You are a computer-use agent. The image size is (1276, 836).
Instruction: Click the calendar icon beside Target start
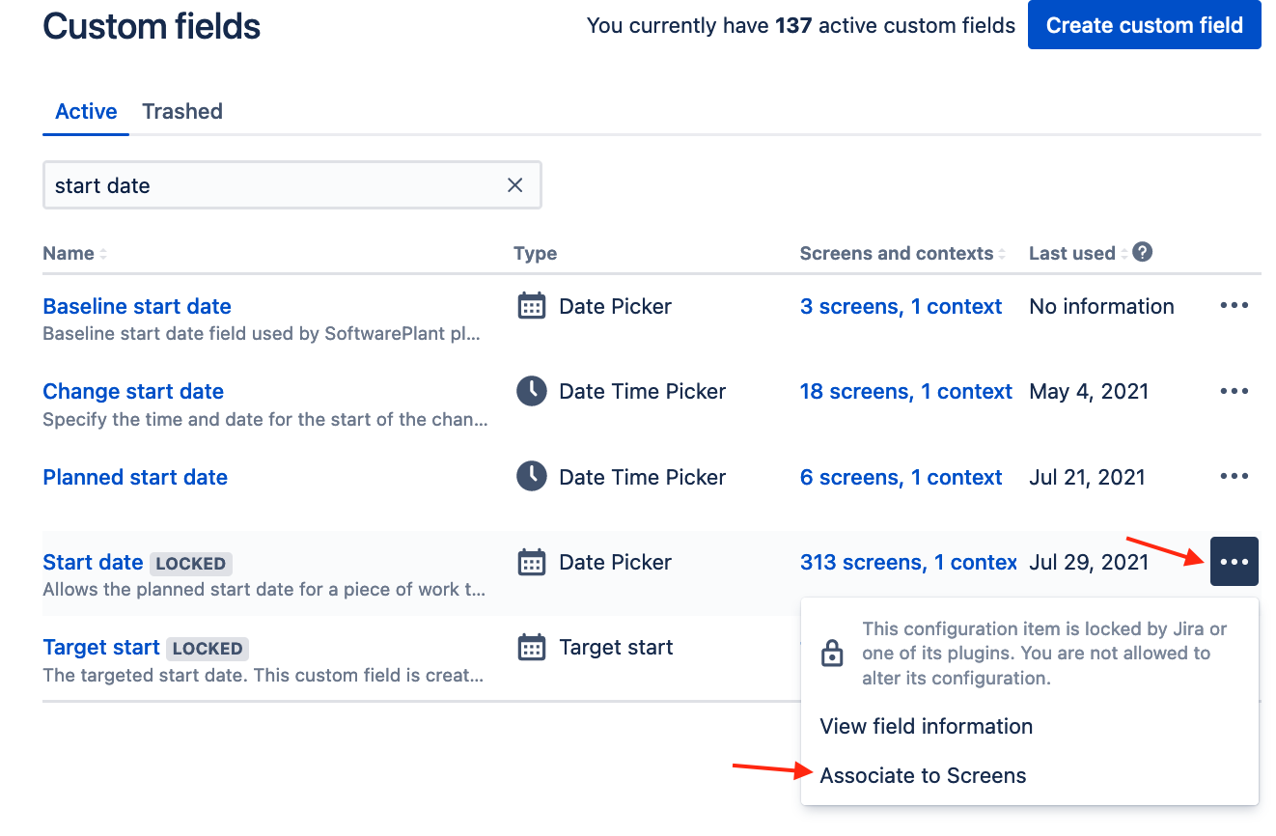(531, 647)
